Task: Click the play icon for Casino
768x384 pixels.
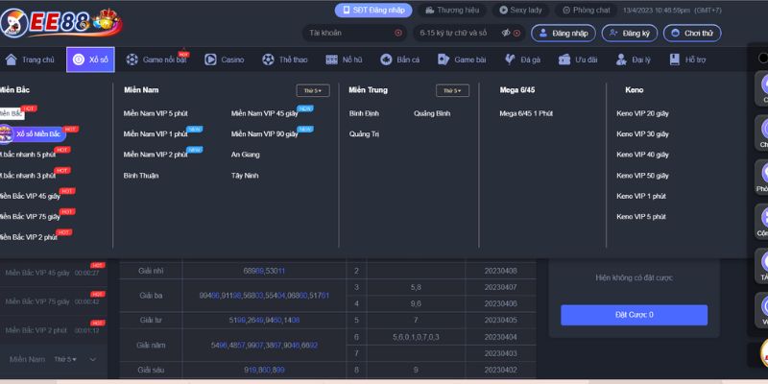Action: point(210,60)
